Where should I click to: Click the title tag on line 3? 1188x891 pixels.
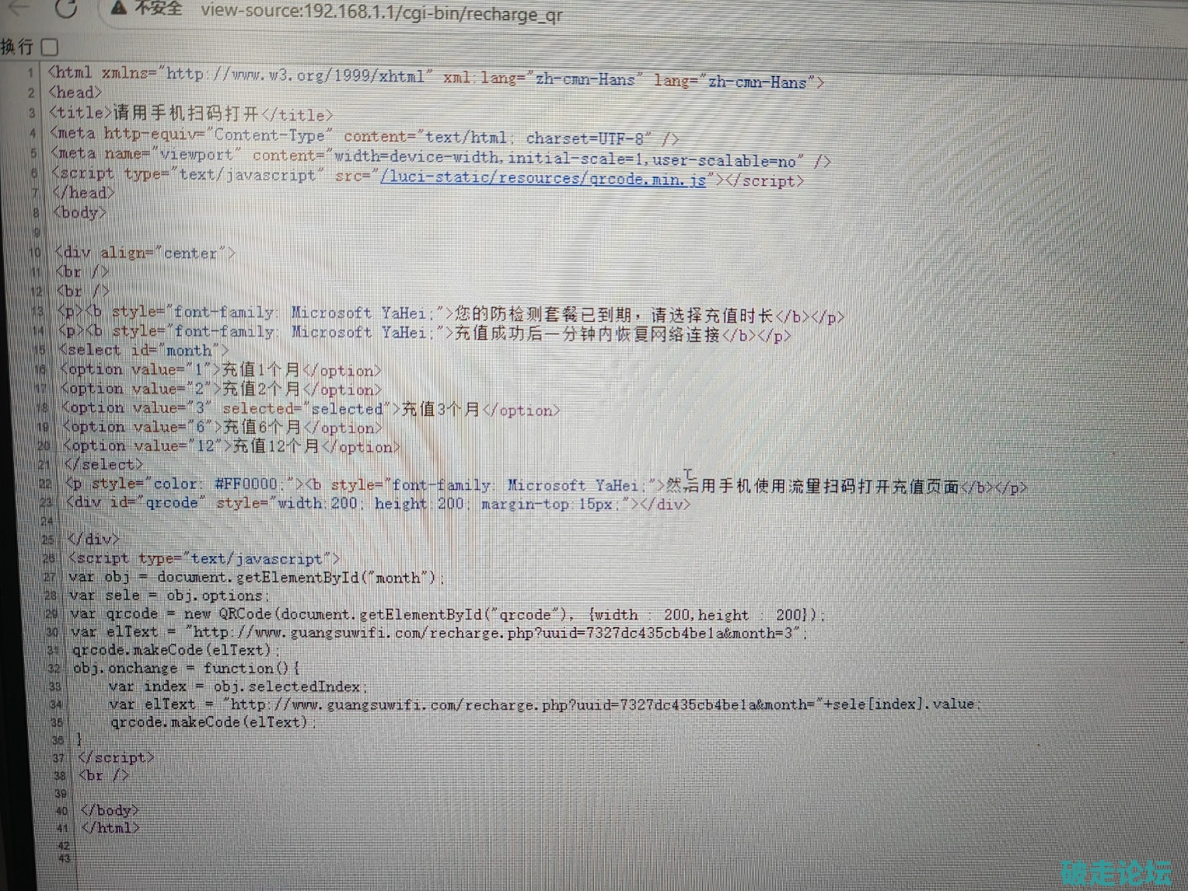[191, 114]
